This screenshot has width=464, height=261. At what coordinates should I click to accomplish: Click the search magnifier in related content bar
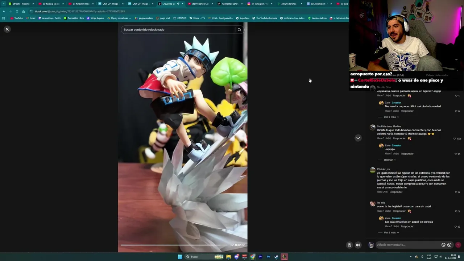(239, 30)
